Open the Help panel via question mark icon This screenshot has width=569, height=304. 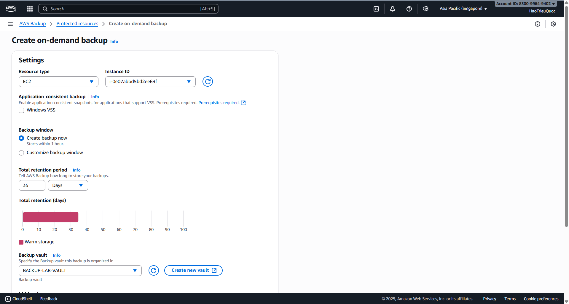(409, 9)
